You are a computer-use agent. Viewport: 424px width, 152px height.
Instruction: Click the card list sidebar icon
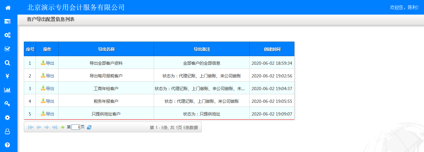pyautogui.click(x=7, y=21)
